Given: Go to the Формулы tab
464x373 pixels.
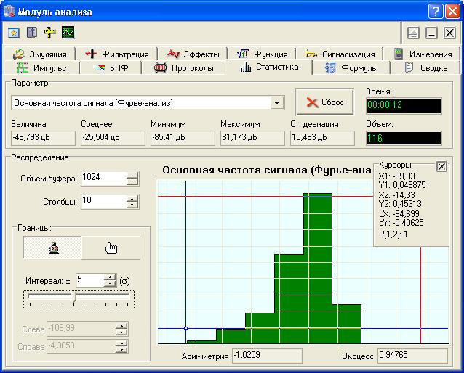Looking at the screenshot, I should point(351,68).
